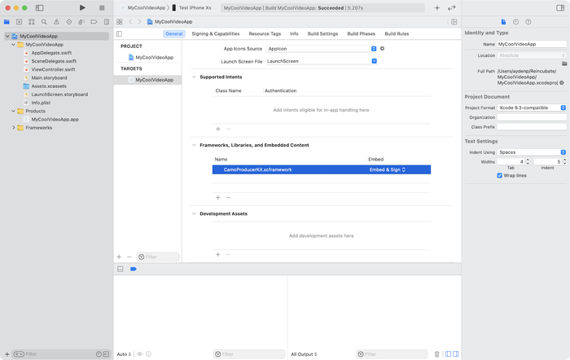This screenshot has height=360, width=570.
Task: Expand the Frameworks folder in navigator
Action: (14, 128)
